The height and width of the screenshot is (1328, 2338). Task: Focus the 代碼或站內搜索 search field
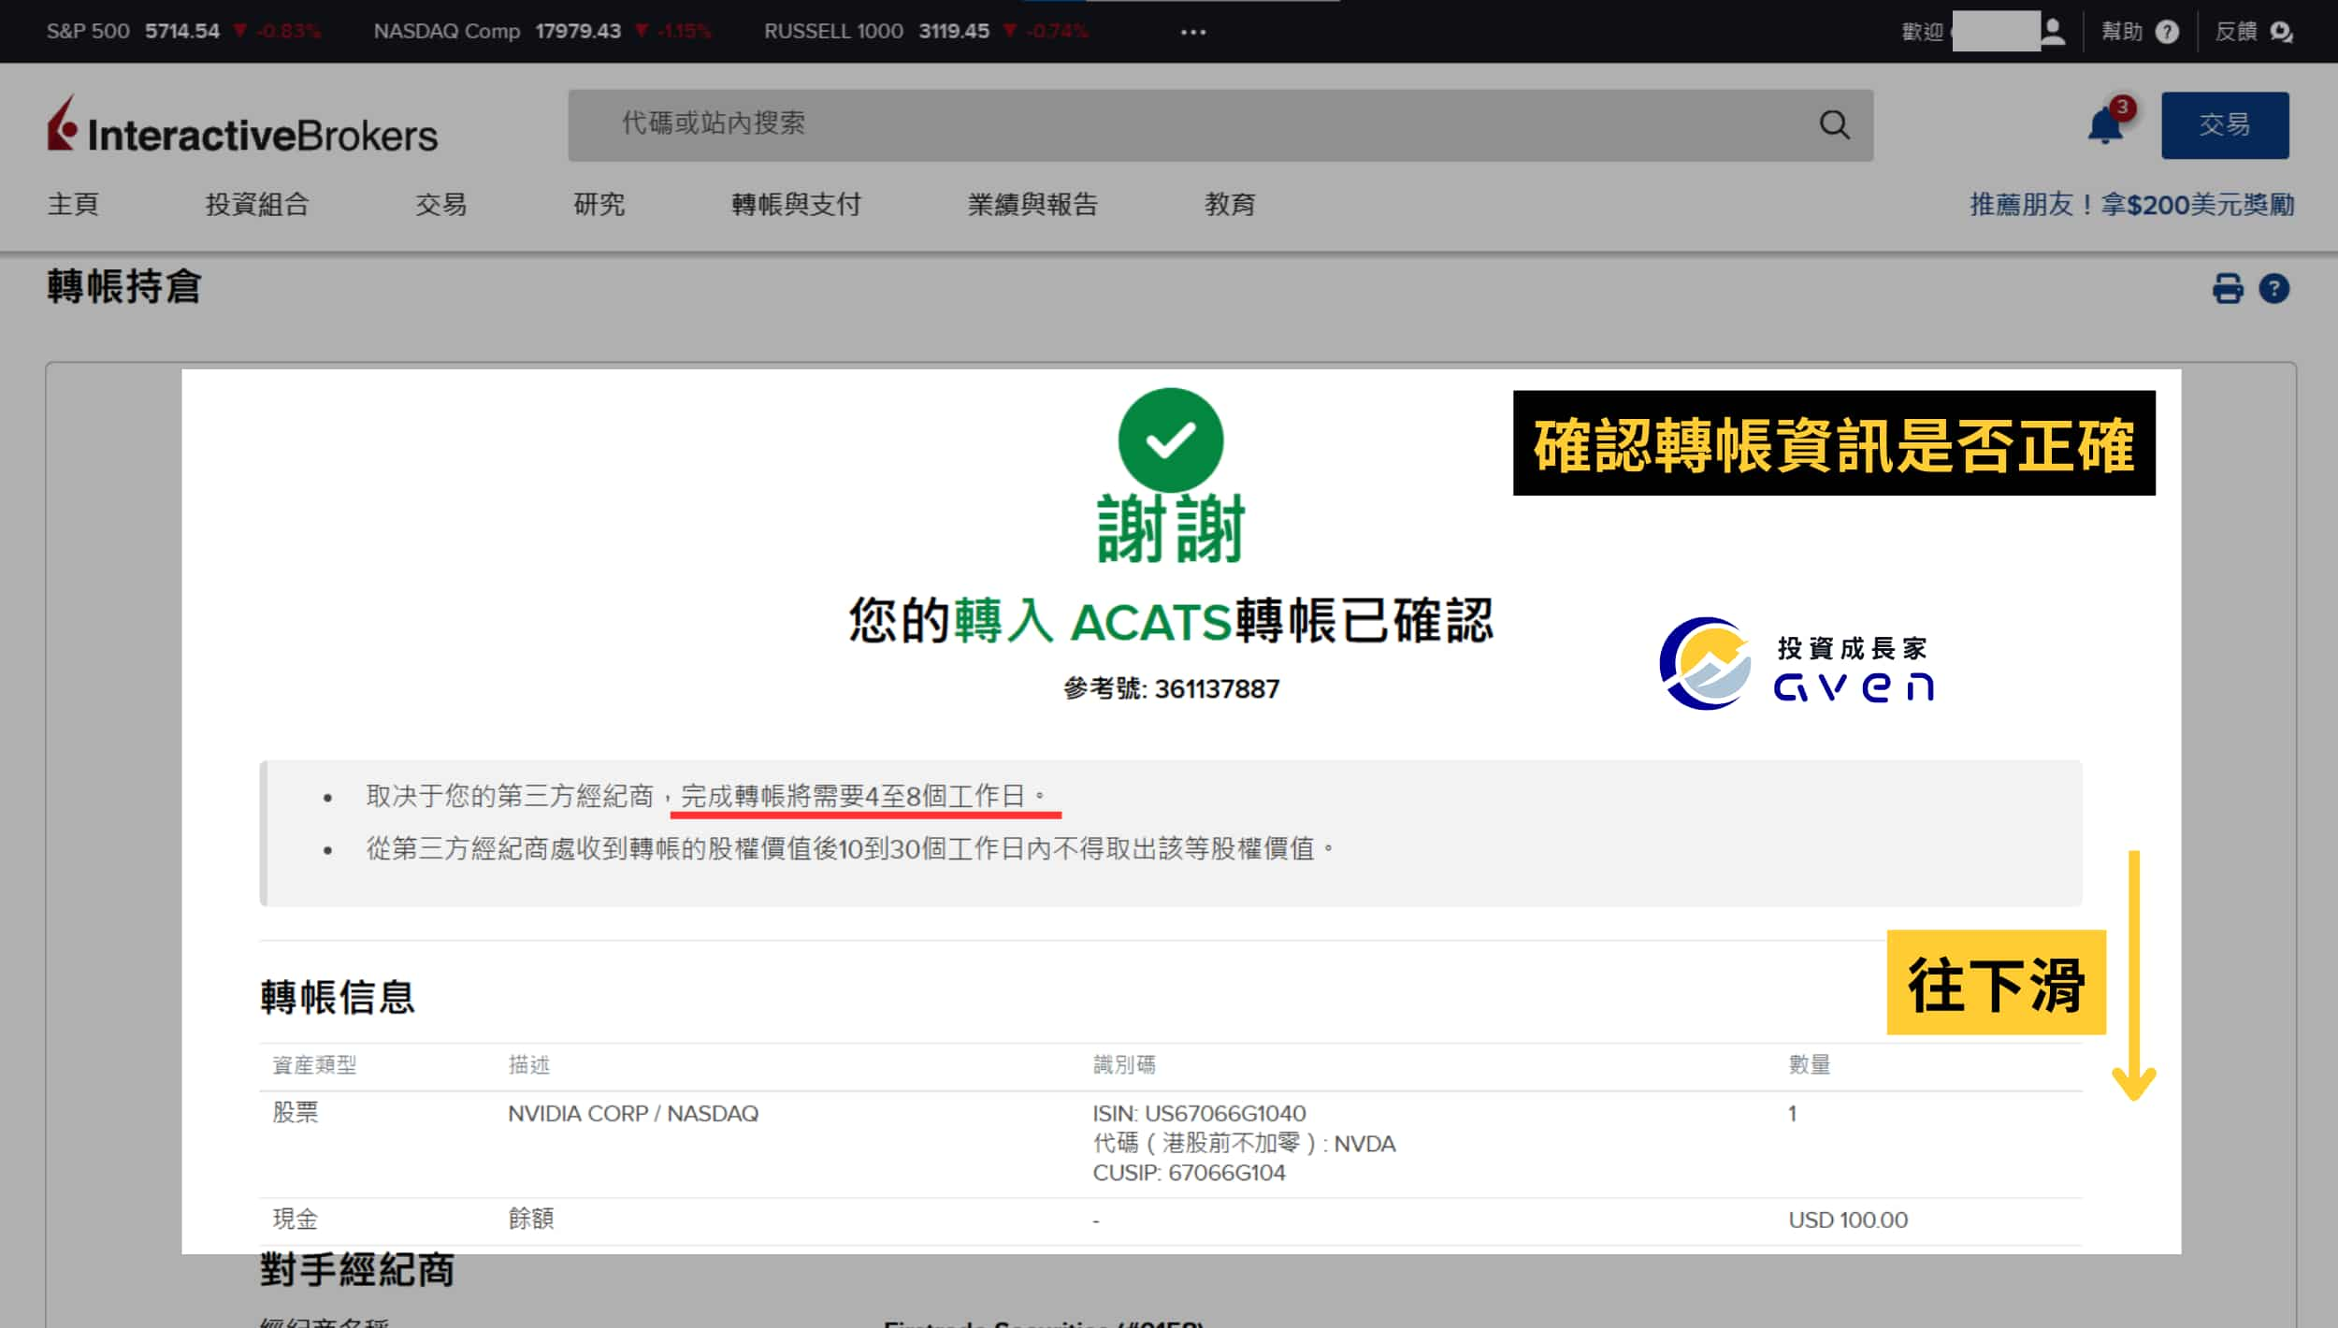pos(1220,124)
